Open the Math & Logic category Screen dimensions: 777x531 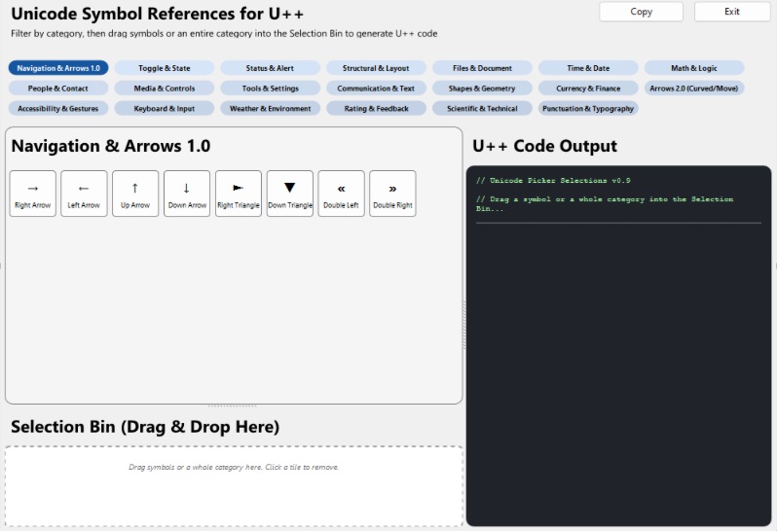coord(694,68)
